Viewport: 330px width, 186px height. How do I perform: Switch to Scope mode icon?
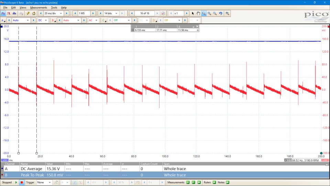(x=3, y=13)
